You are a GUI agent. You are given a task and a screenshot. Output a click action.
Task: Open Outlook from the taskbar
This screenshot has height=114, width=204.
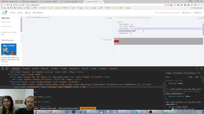[x=90, y=112]
